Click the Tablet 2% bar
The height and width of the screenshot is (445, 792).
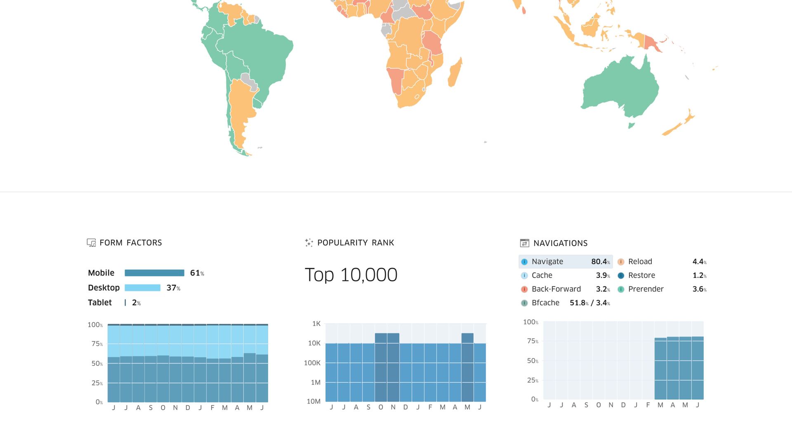pyautogui.click(x=125, y=302)
